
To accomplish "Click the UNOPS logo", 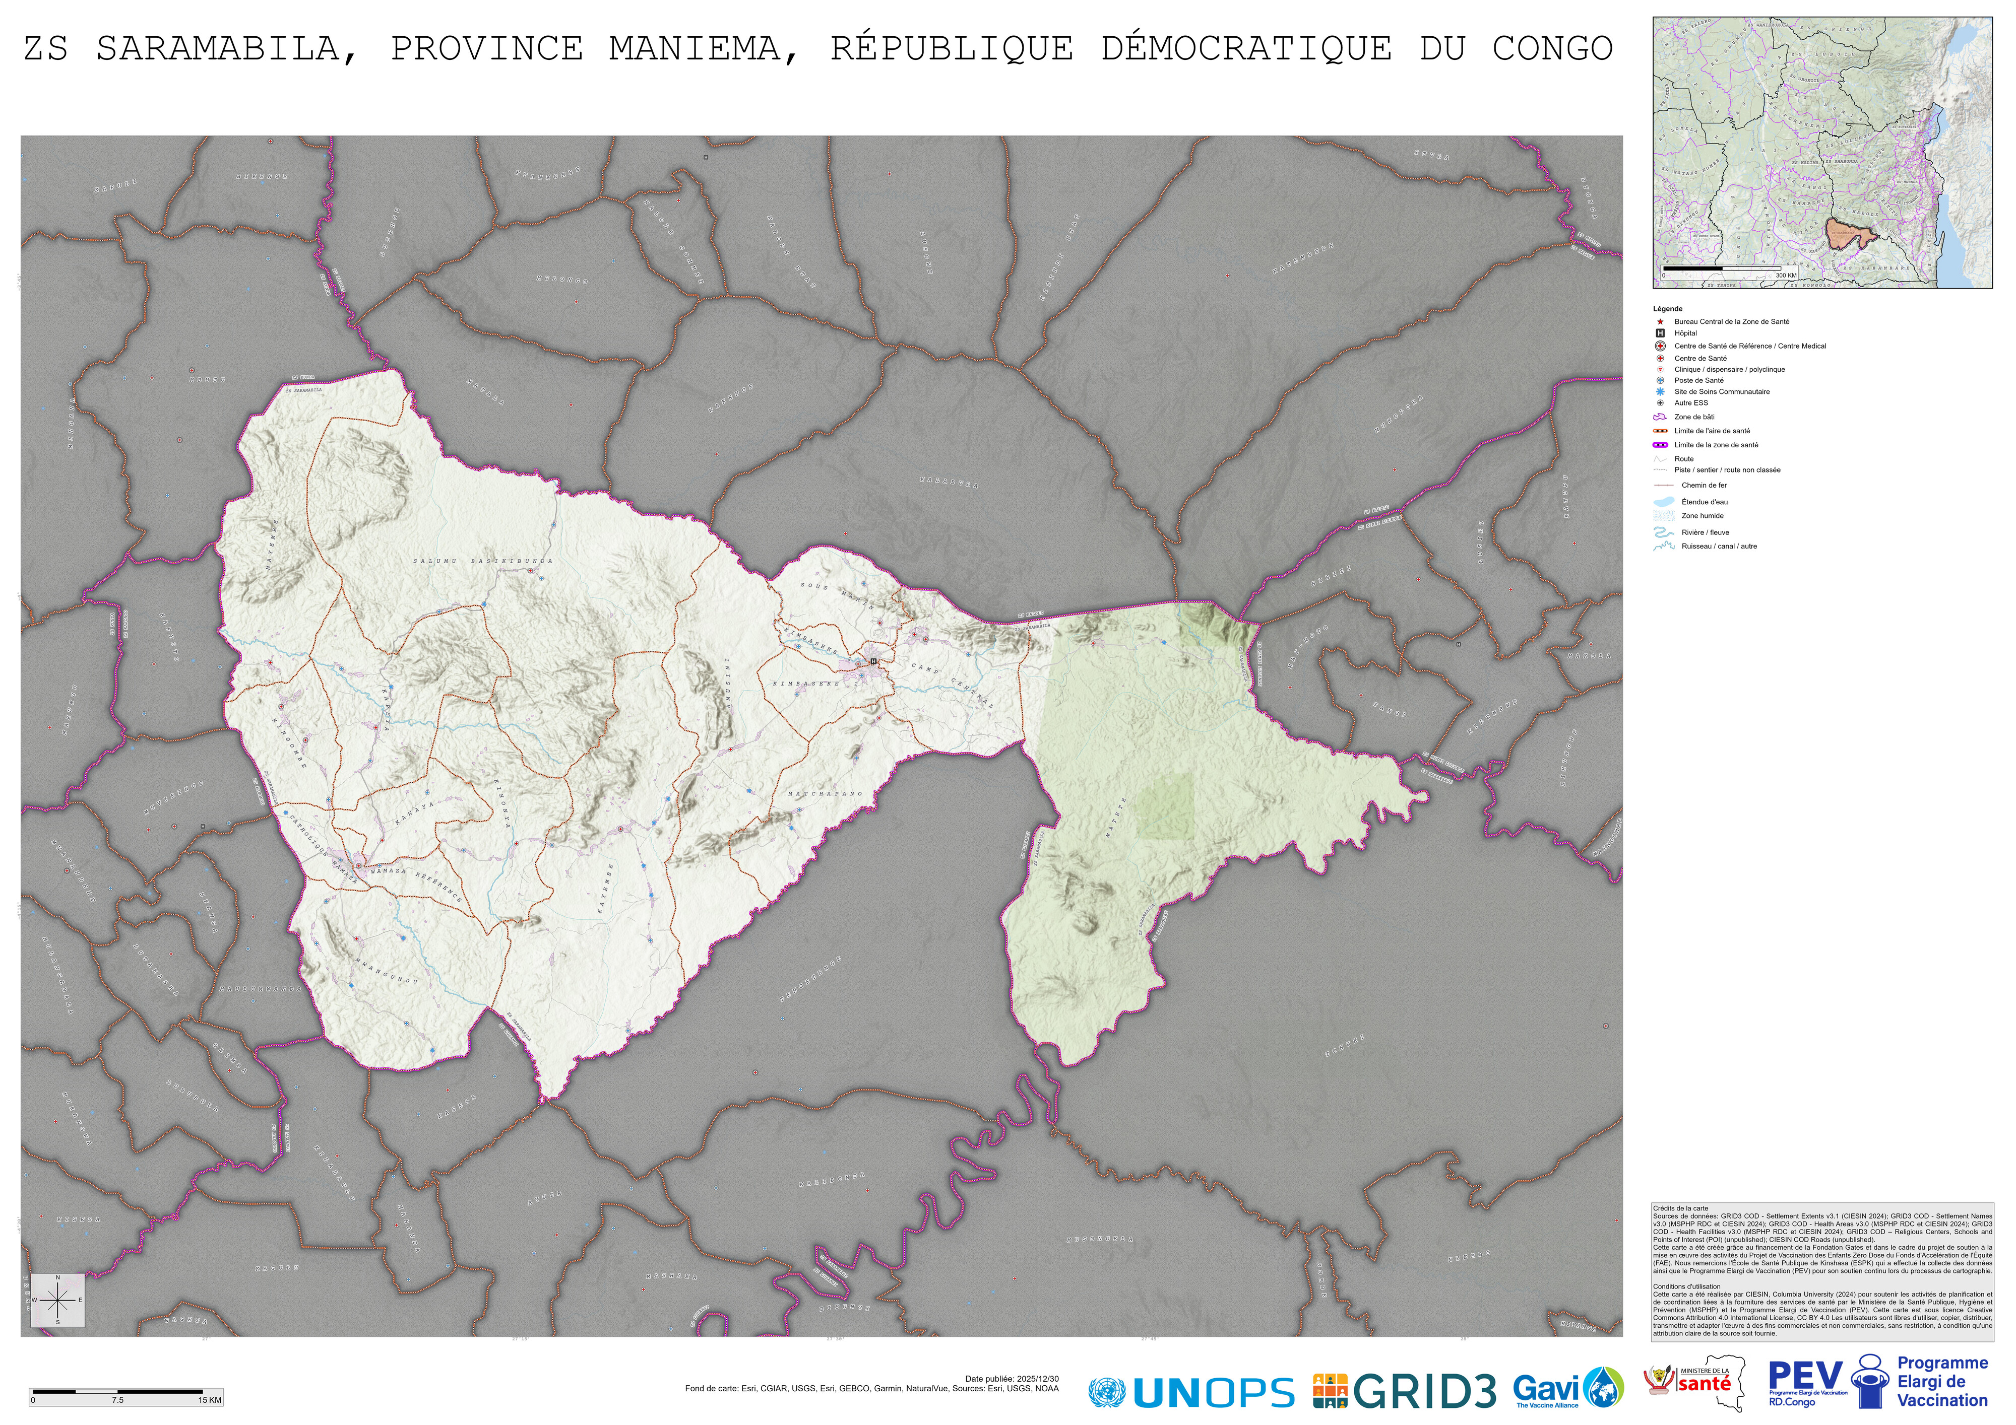I will [1191, 1393].
